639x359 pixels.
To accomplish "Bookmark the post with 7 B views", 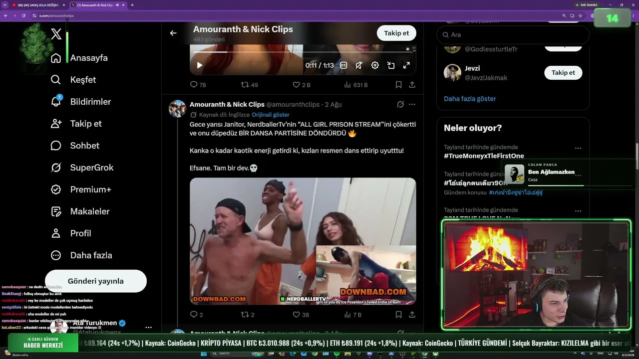I will point(398,315).
